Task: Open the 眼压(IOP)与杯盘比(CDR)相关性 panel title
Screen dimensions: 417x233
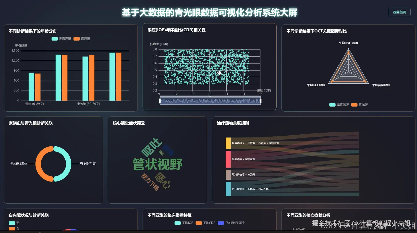Action: pos(176,30)
